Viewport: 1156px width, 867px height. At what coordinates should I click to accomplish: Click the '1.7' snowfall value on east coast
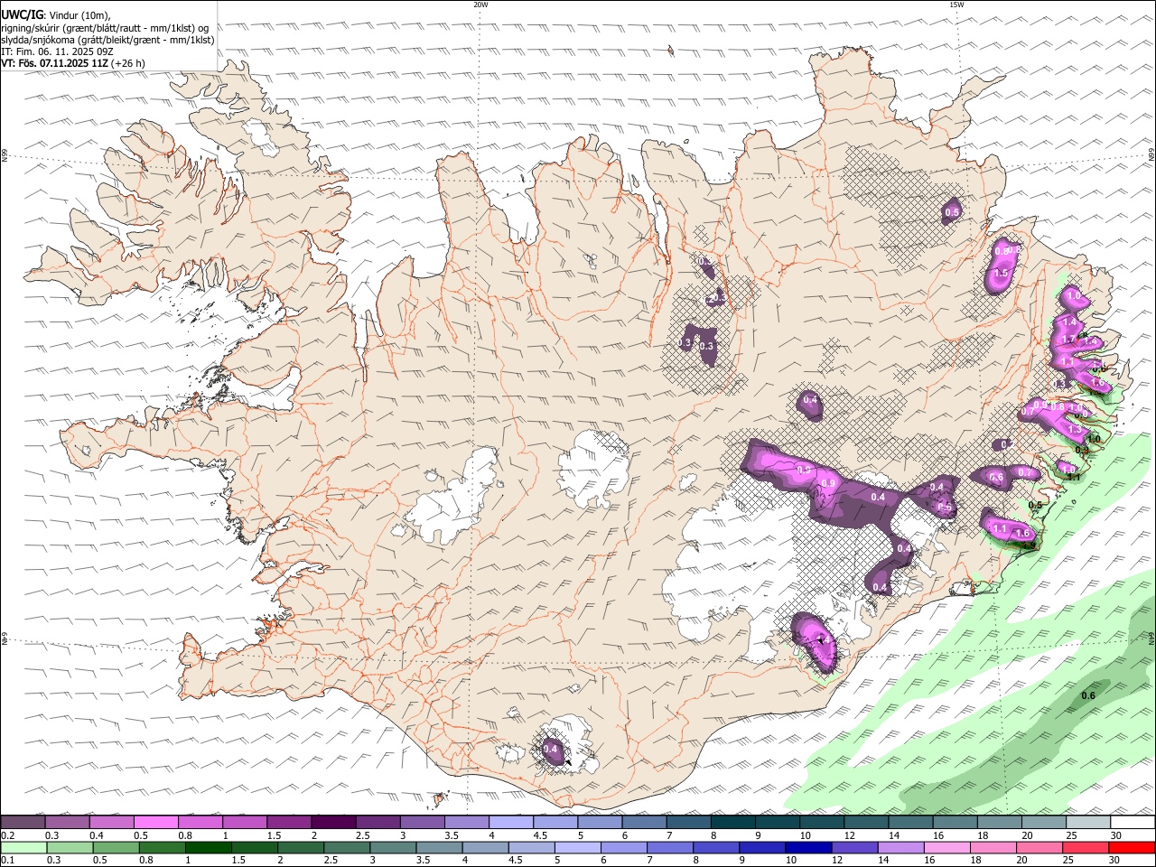click(1068, 339)
